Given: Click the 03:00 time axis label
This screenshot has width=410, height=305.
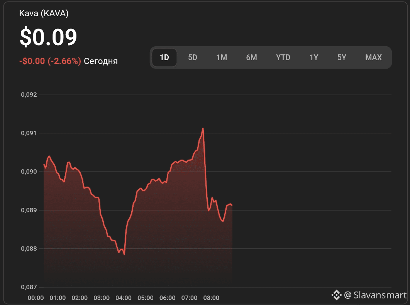Looking at the screenshot, I should tap(102, 298).
